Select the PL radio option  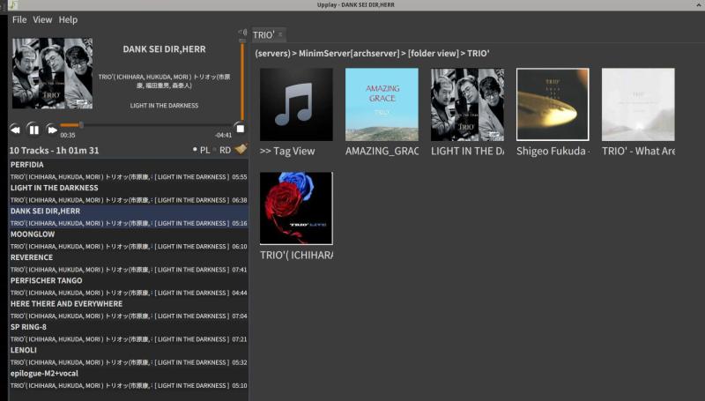(200, 151)
